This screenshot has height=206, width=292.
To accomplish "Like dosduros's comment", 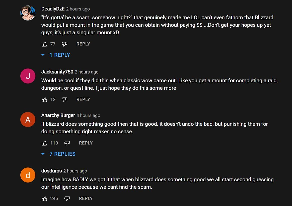I will point(44,199).
